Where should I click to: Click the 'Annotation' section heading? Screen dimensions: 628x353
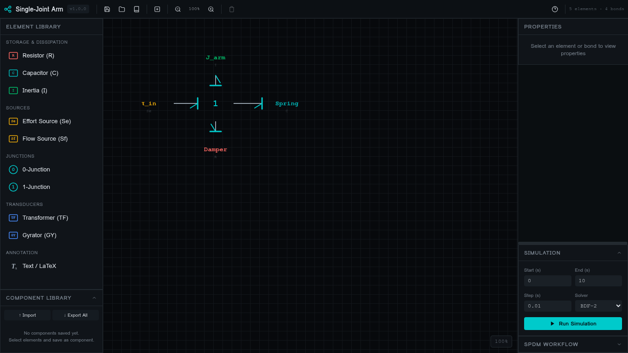[22, 253]
